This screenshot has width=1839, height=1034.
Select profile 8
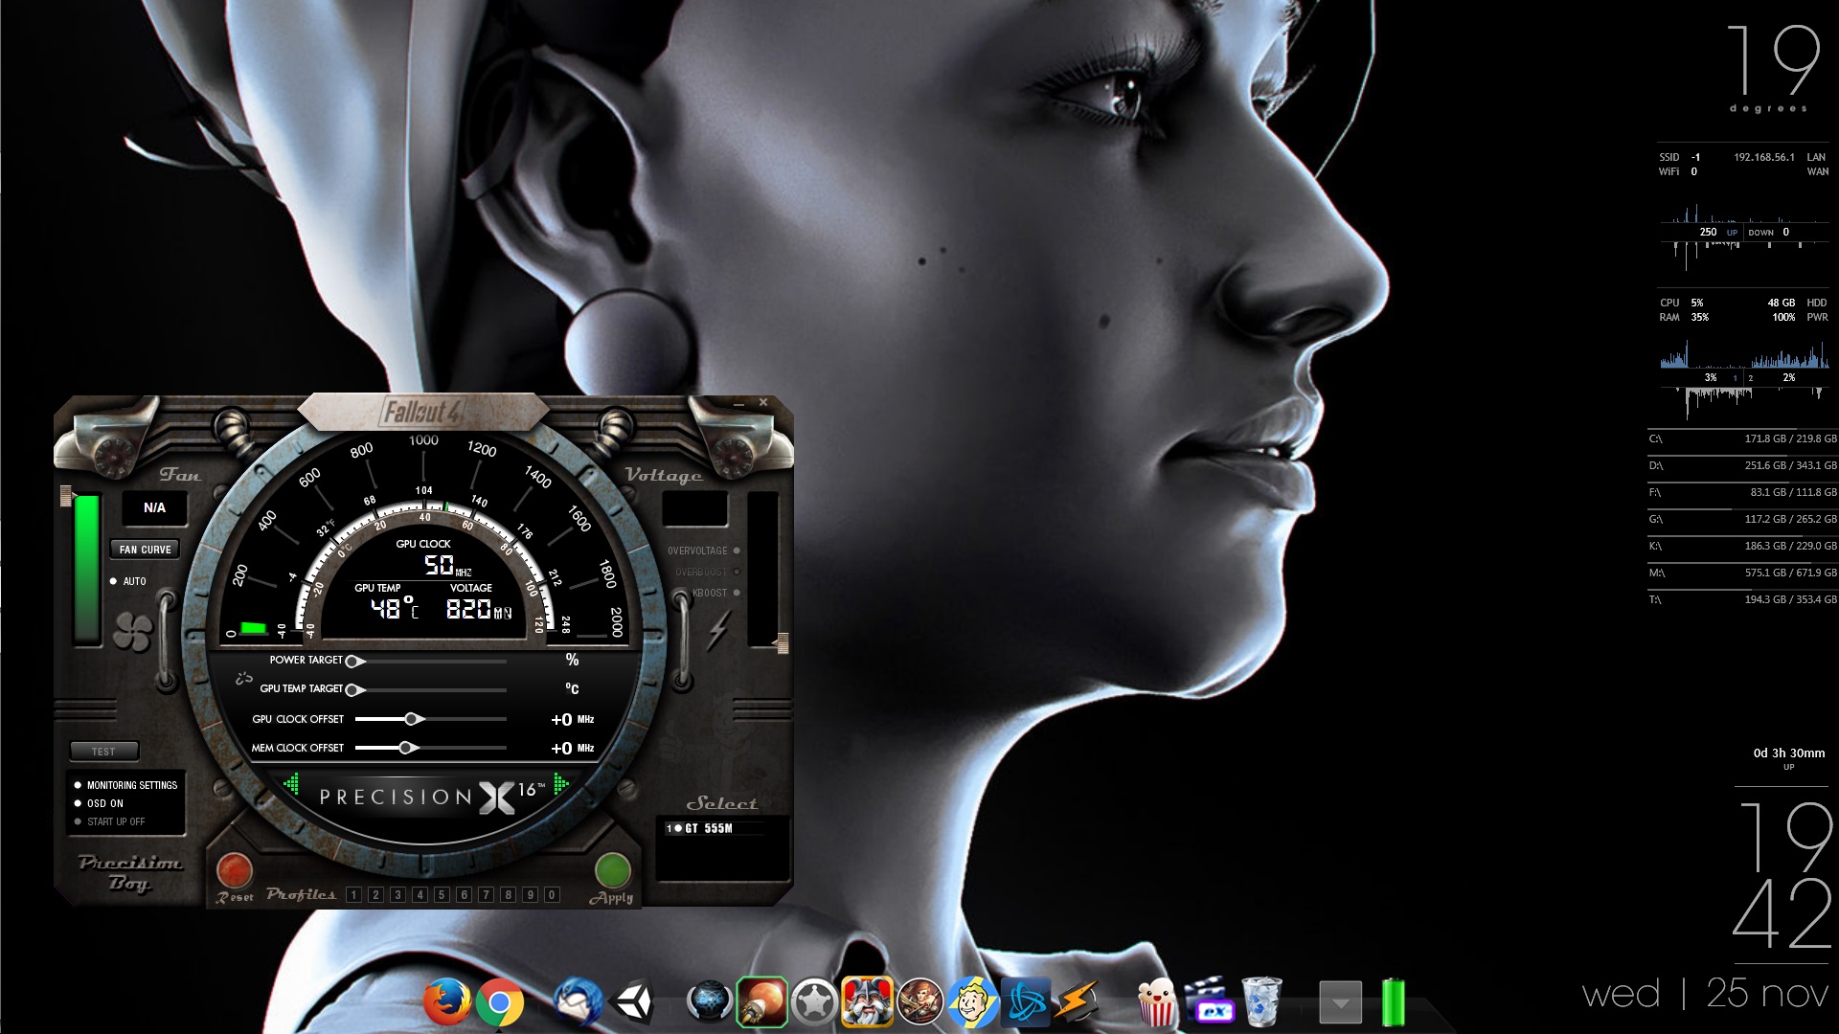pyautogui.click(x=508, y=895)
